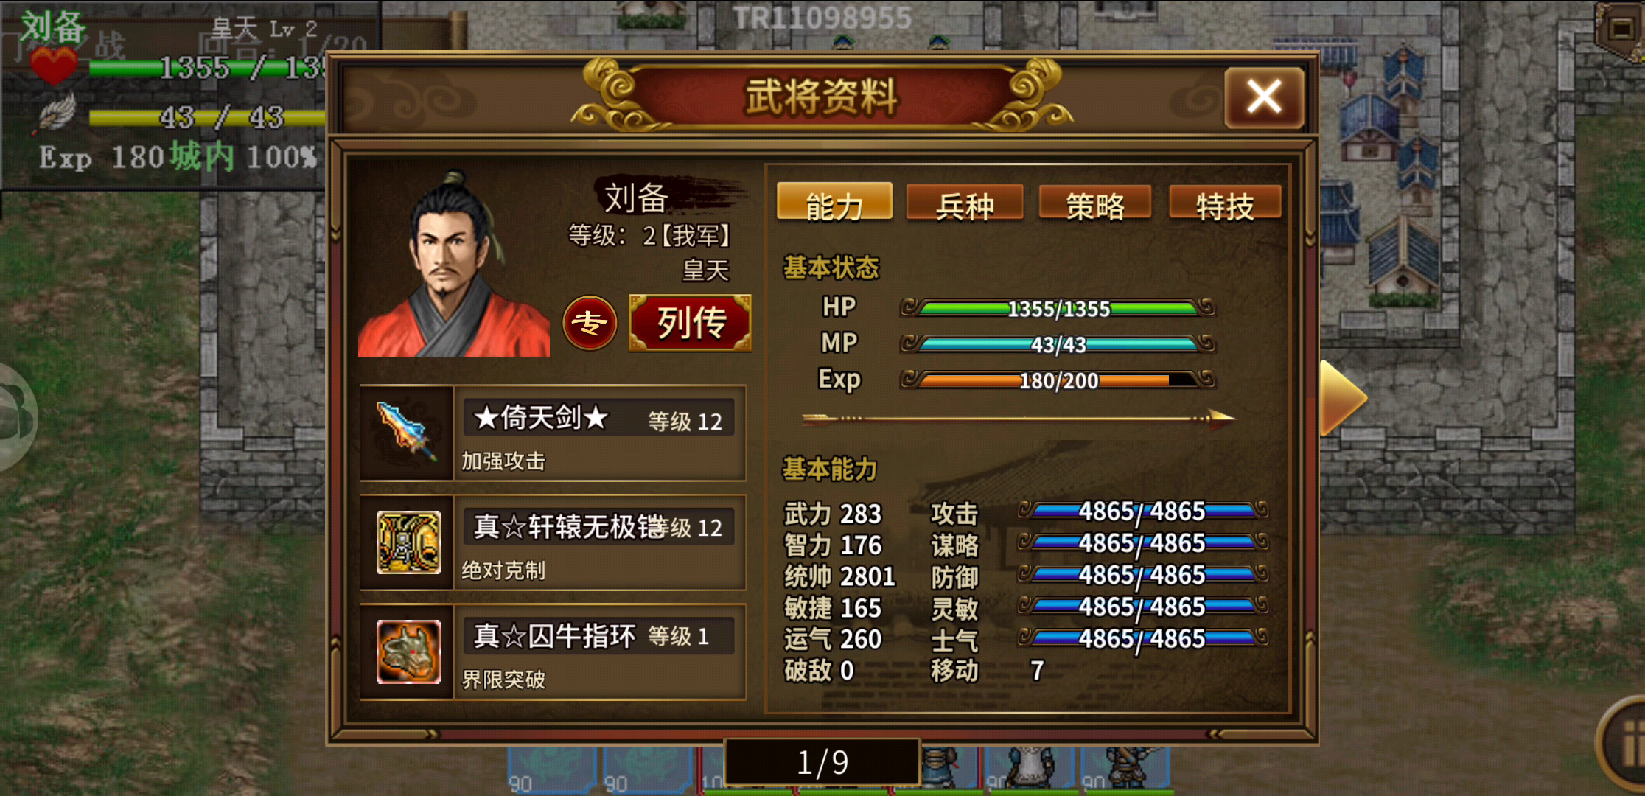1645x796 pixels.
Task: Open the 策略 tab
Action: (x=1095, y=203)
